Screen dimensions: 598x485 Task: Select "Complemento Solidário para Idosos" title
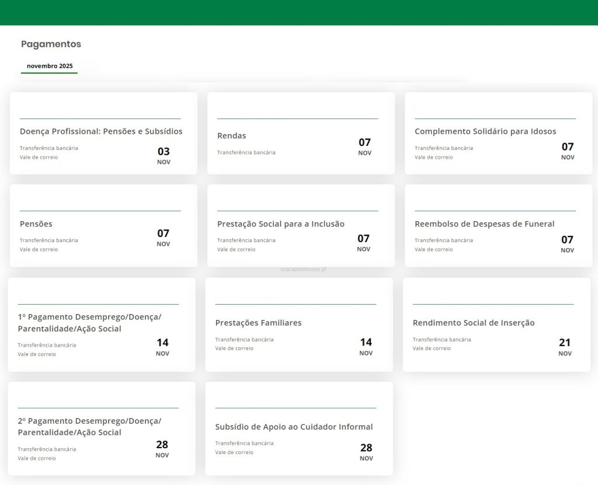(485, 131)
